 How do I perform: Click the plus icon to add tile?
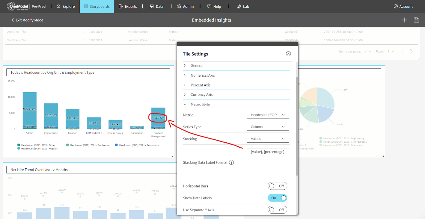(405, 20)
